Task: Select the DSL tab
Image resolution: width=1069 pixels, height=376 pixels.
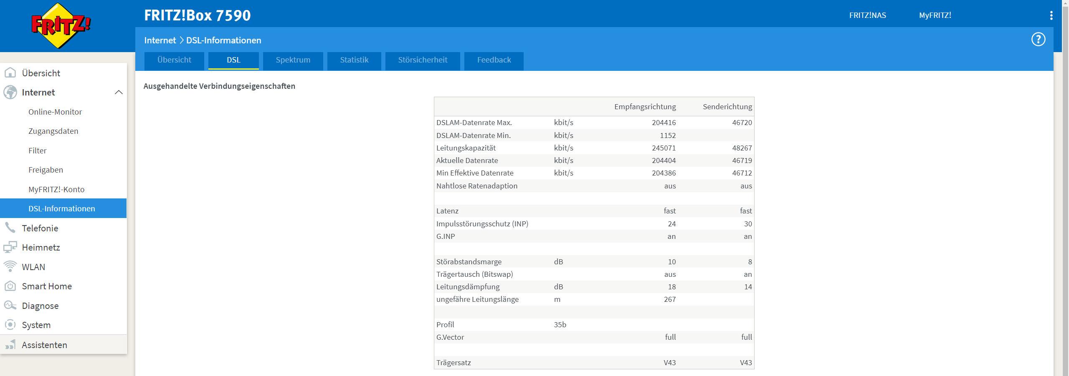Action: [233, 60]
